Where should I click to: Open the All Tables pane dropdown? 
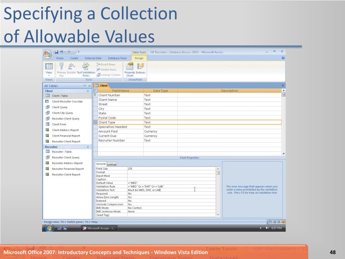[x=85, y=86]
